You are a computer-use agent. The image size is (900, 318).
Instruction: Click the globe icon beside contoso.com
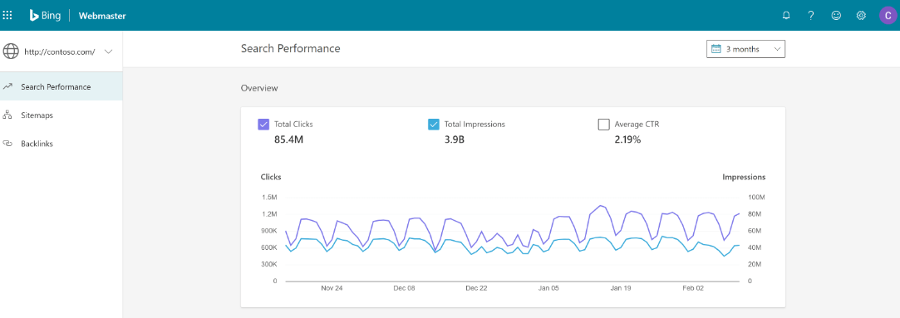click(11, 51)
